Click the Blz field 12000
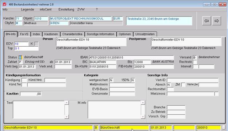Screen dimensions: 228x131 pyautogui.click(x=142, y=62)
